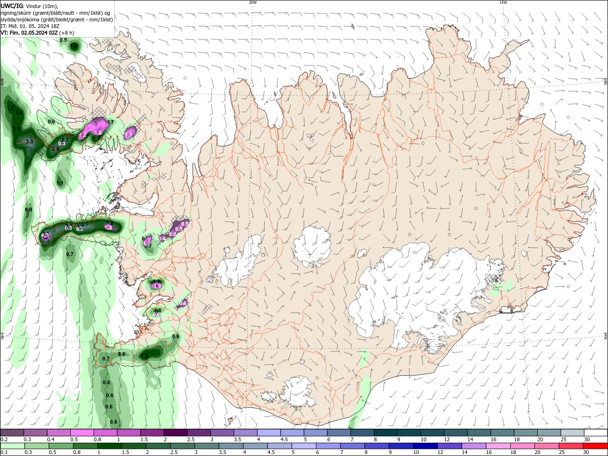This screenshot has width=608, height=456.
Task: Select upper legend swatch between 14 and 16
Action: pos(479,433)
